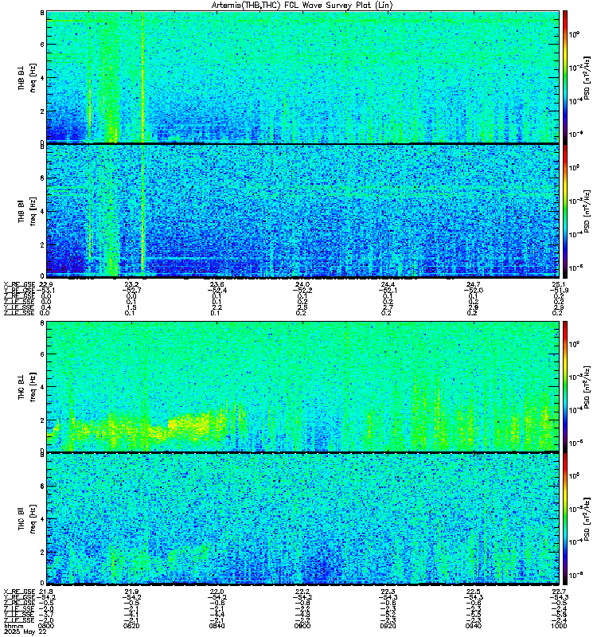The image size is (597, 637).
Task: Click the 'hhmm' time format label
Action: pyautogui.click(x=14, y=626)
